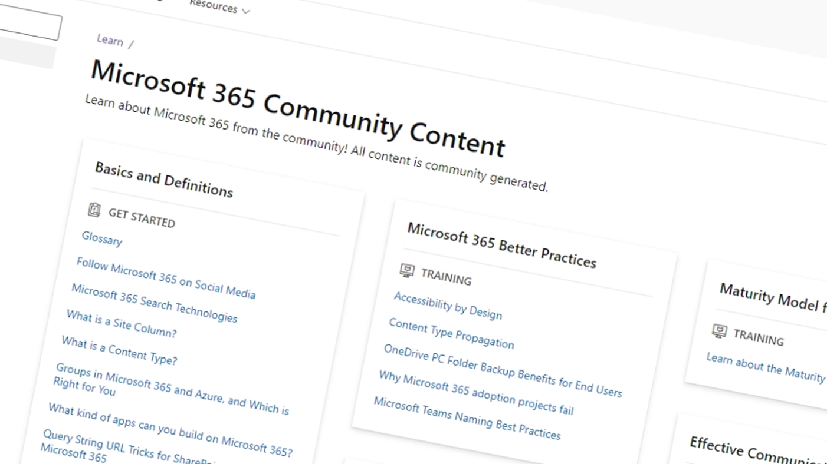The width and height of the screenshot is (827, 464).
Task: Expand the Resources dropdown chevron
Action: pos(246,10)
